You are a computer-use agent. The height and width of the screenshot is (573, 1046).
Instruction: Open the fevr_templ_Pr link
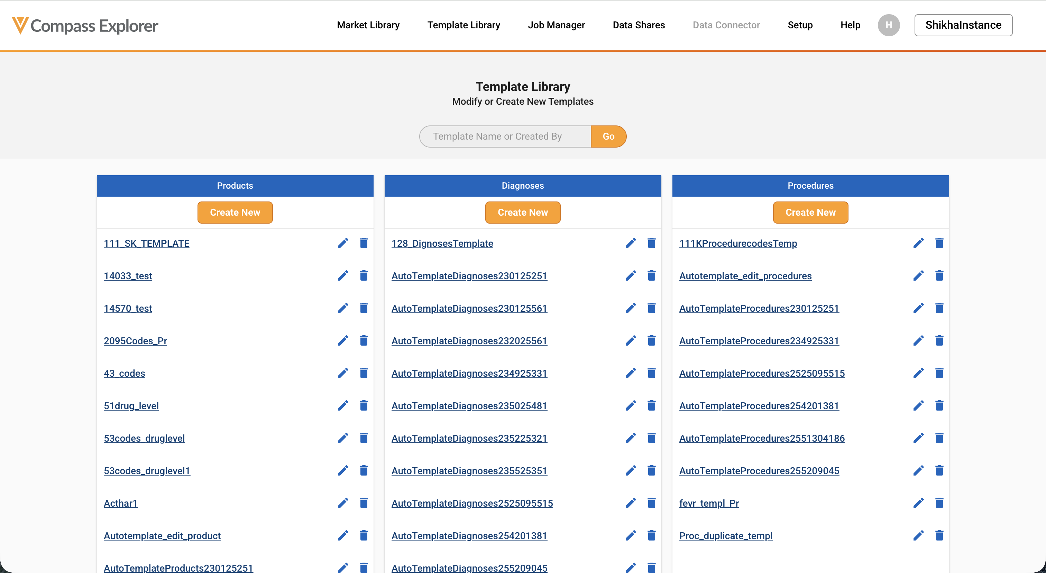click(x=709, y=503)
